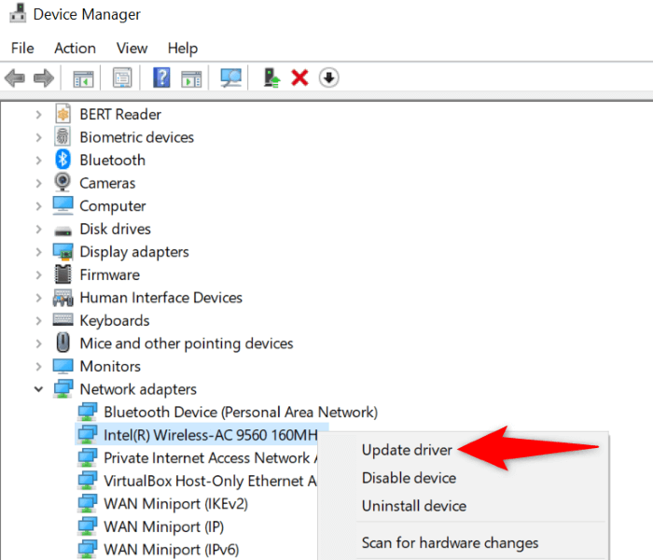Click the down-arrow disable device icon
The image size is (653, 560).
(x=329, y=77)
